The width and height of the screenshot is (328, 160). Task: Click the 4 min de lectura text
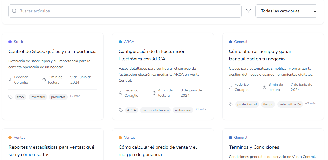click(166, 93)
